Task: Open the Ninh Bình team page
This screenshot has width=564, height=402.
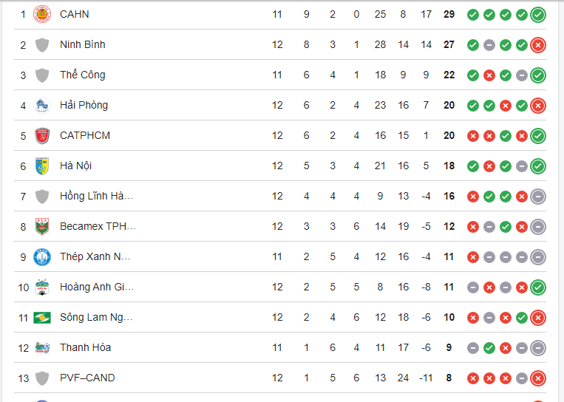Action: point(82,44)
